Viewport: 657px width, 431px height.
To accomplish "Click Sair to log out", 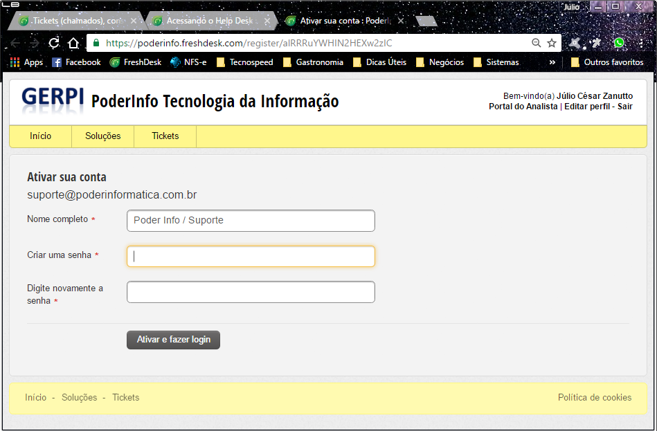I will tap(624, 107).
